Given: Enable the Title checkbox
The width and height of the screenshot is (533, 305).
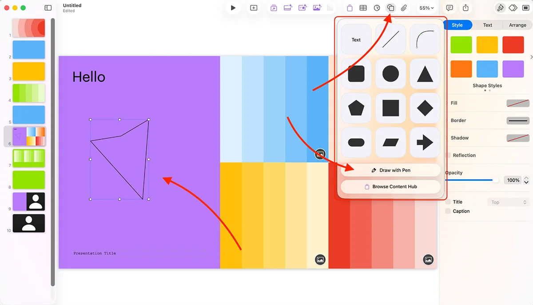Looking at the screenshot, I should click(x=448, y=202).
